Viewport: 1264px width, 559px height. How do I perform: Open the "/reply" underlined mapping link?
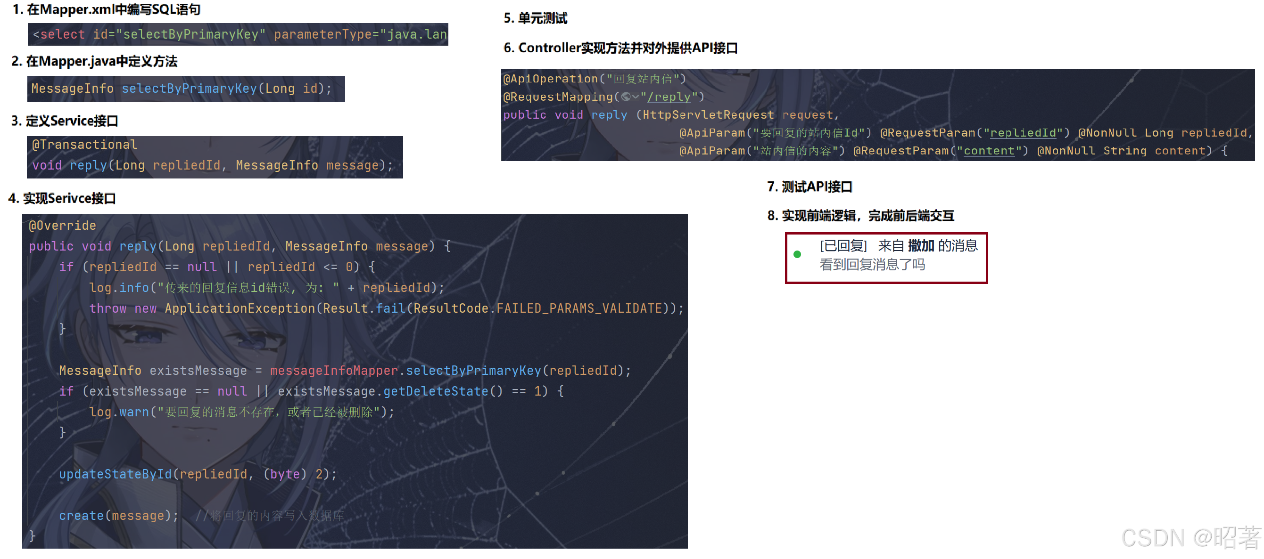point(669,97)
